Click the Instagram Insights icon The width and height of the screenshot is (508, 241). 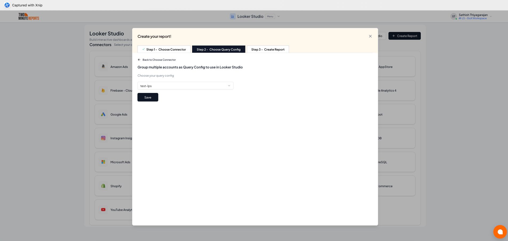point(103,138)
